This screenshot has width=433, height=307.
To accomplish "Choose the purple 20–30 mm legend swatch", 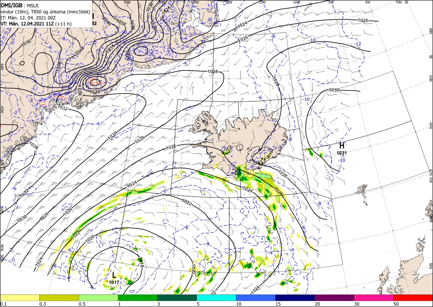I will (x=334, y=297).
